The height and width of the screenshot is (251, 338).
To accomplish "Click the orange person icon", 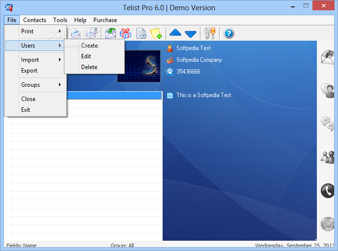I will pyautogui.click(x=170, y=49).
